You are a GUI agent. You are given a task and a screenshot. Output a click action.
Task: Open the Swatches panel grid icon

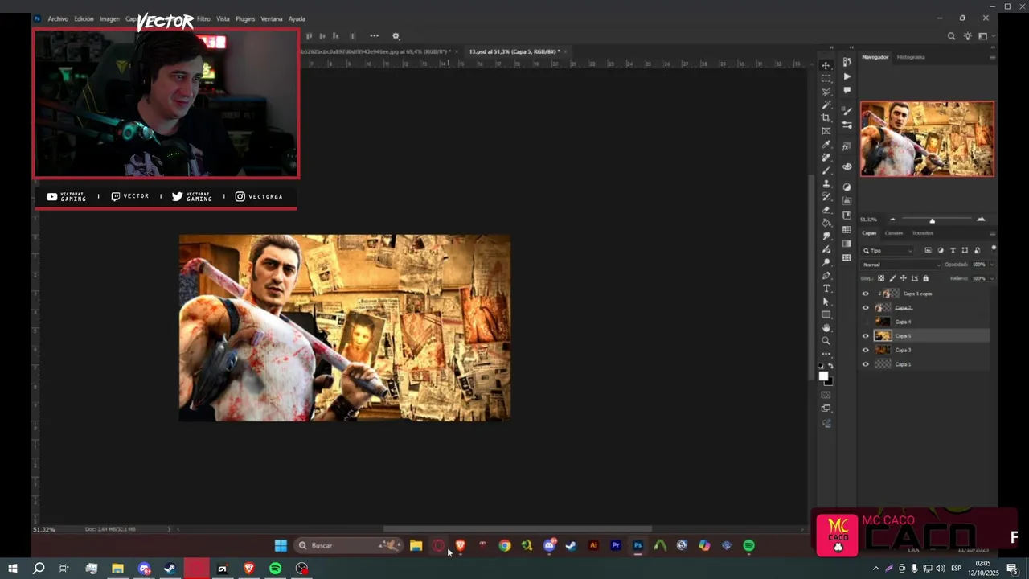[x=847, y=230]
